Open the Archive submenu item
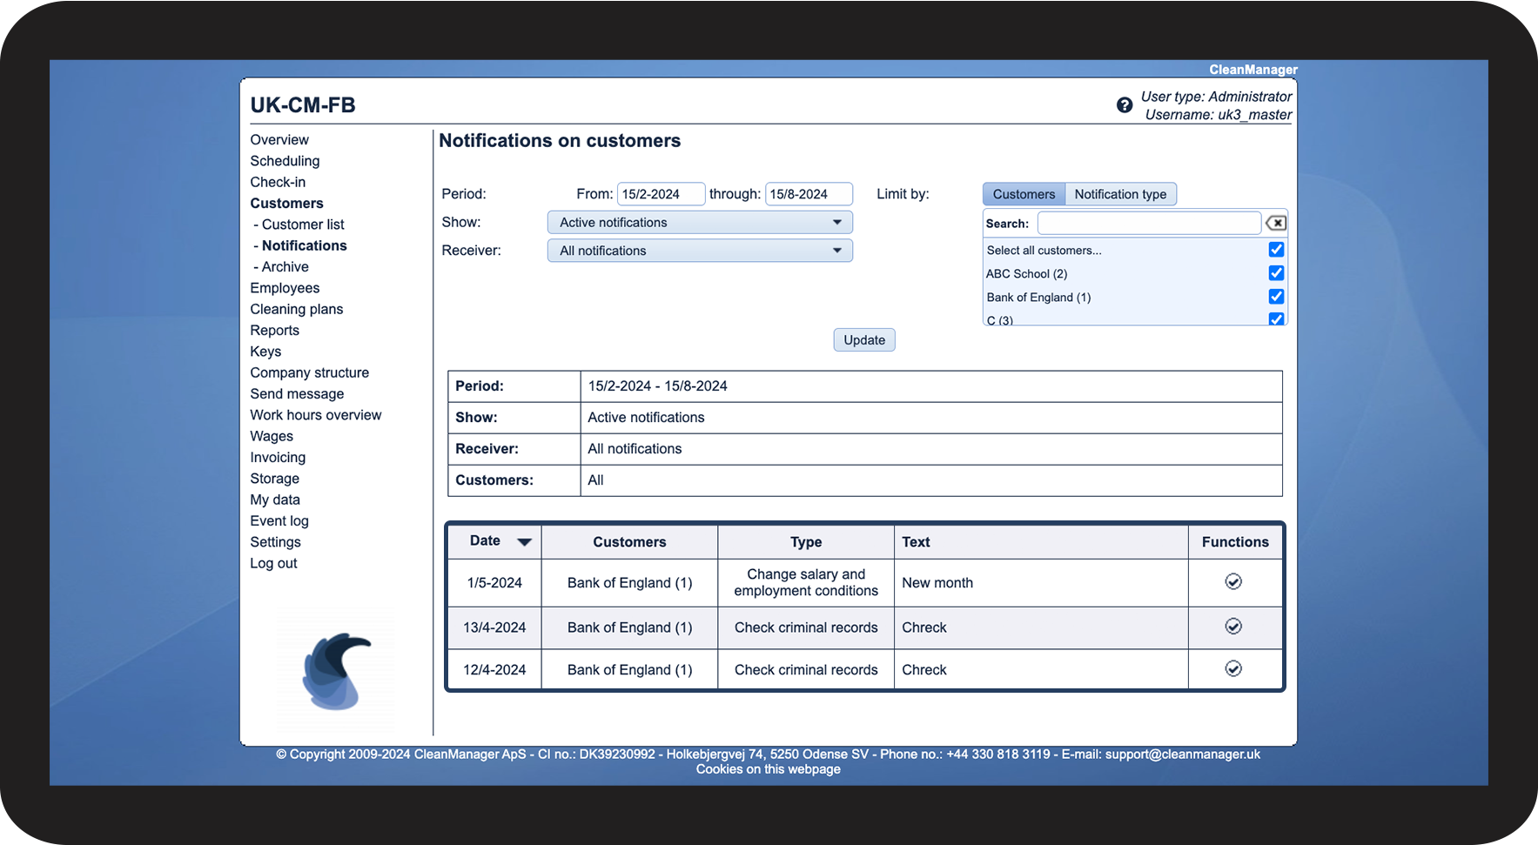The image size is (1538, 845). pyautogui.click(x=285, y=267)
